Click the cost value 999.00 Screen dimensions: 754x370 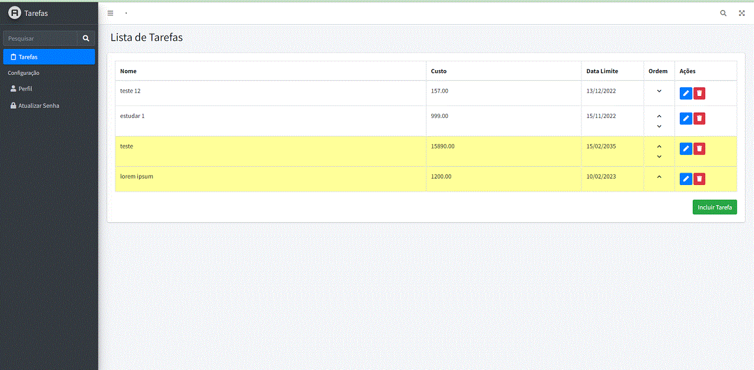click(x=439, y=116)
